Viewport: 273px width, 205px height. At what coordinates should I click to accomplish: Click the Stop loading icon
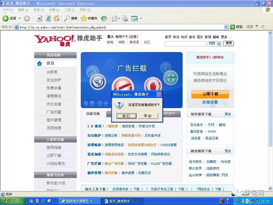[39, 19]
